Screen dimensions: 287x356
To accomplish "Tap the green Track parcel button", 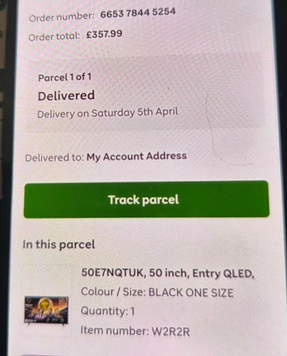I will coord(146,199).
